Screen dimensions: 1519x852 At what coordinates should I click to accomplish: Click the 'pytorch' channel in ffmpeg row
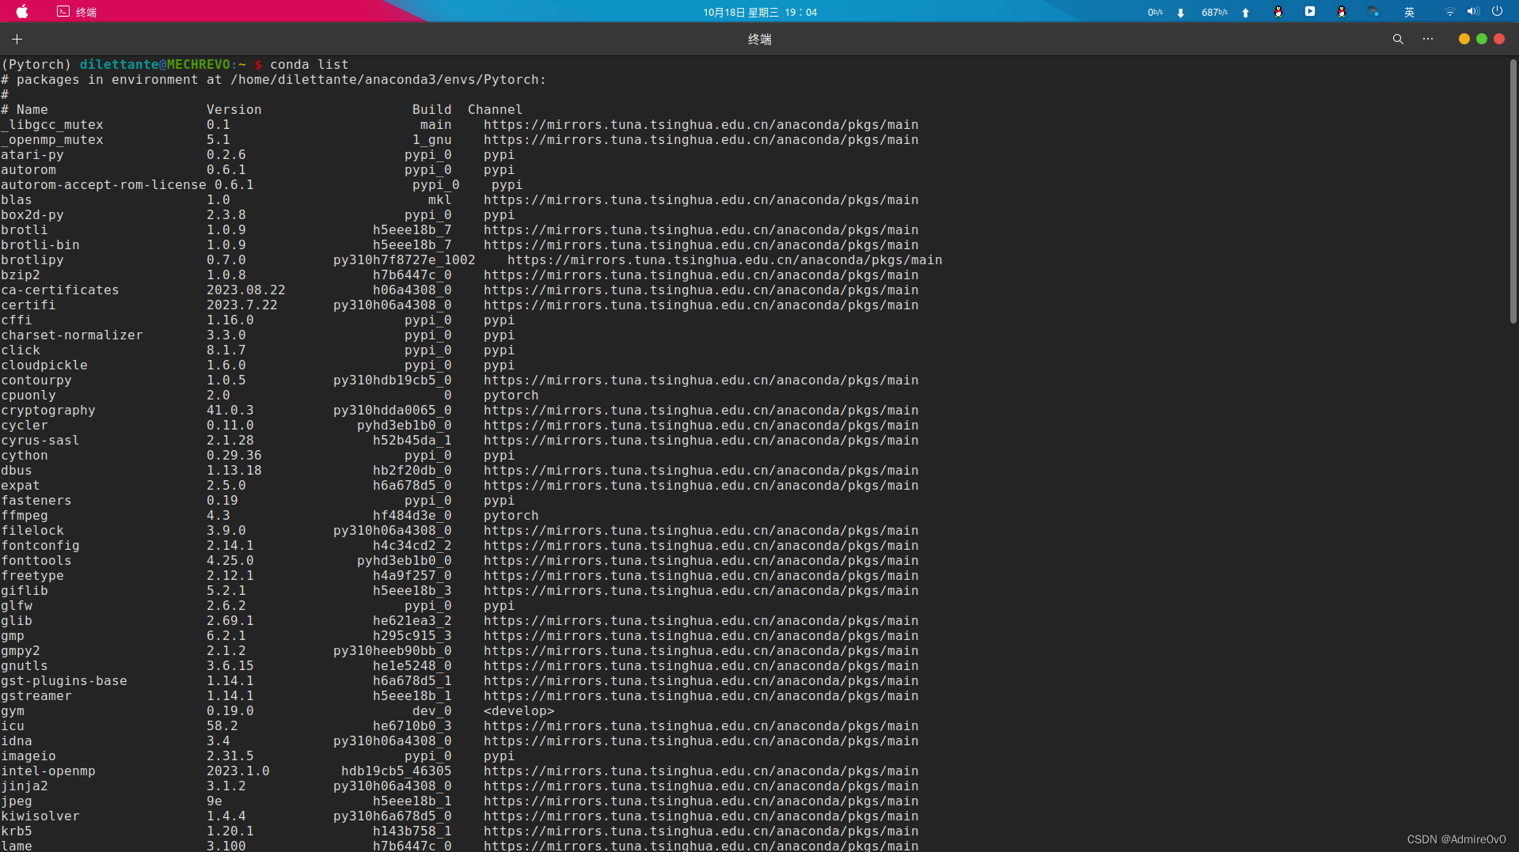pyautogui.click(x=511, y=516)
